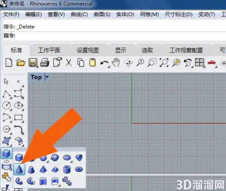Click the Box solid tool in sidebar
Image resolution: width=226 pixels, height=191 pixels.
pos(7,153)
